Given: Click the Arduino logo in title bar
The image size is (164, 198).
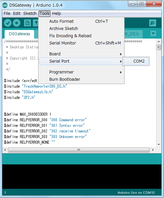Looking at the screenshot, I should (5, 5).
